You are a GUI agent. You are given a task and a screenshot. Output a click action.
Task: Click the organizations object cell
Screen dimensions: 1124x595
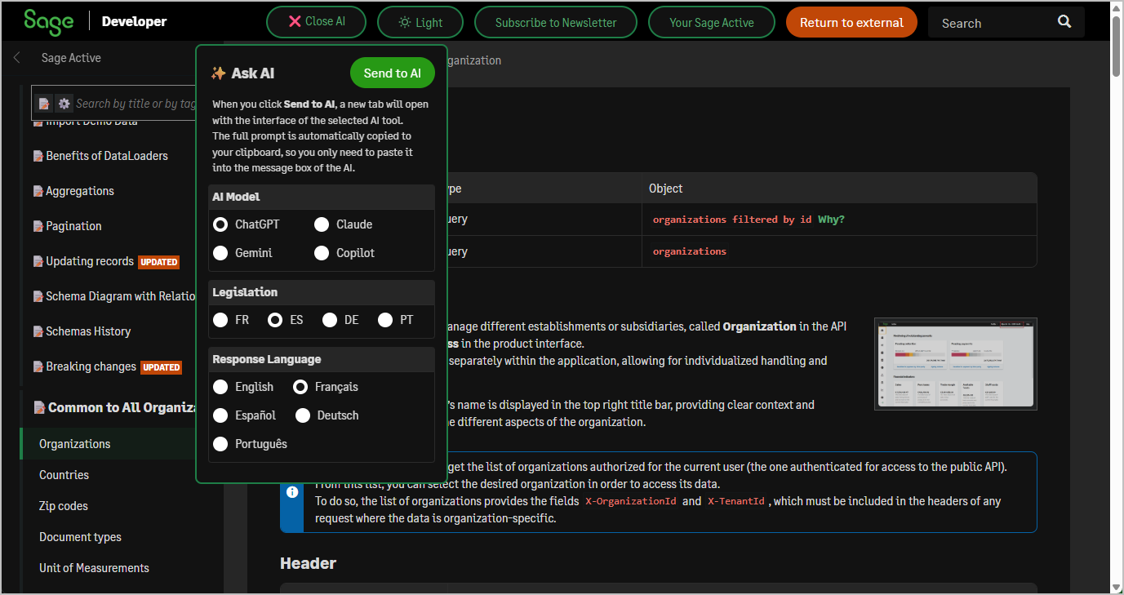(x=690, y=251)
